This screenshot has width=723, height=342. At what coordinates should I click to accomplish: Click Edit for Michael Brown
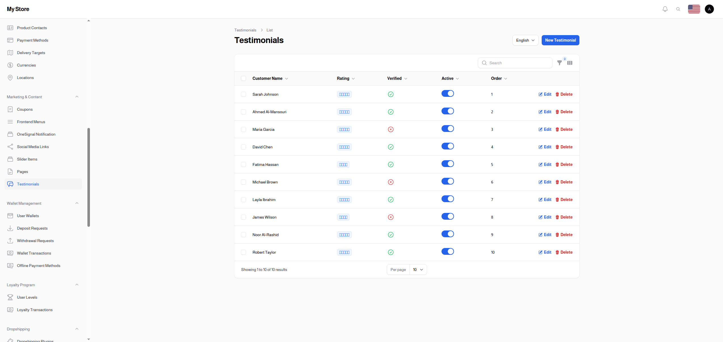coord(544,182)
